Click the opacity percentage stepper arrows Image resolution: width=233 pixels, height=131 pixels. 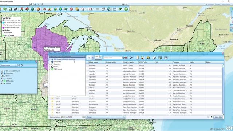point(101,57)
